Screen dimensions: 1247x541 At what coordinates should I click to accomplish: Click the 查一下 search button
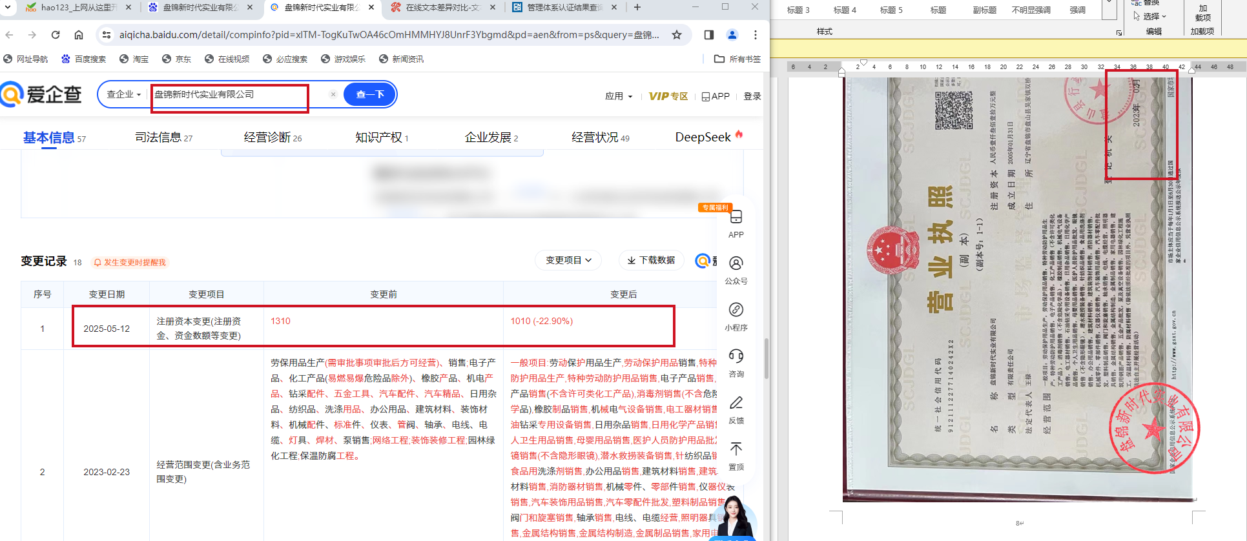pyautogui.click(x=370, y=94)
